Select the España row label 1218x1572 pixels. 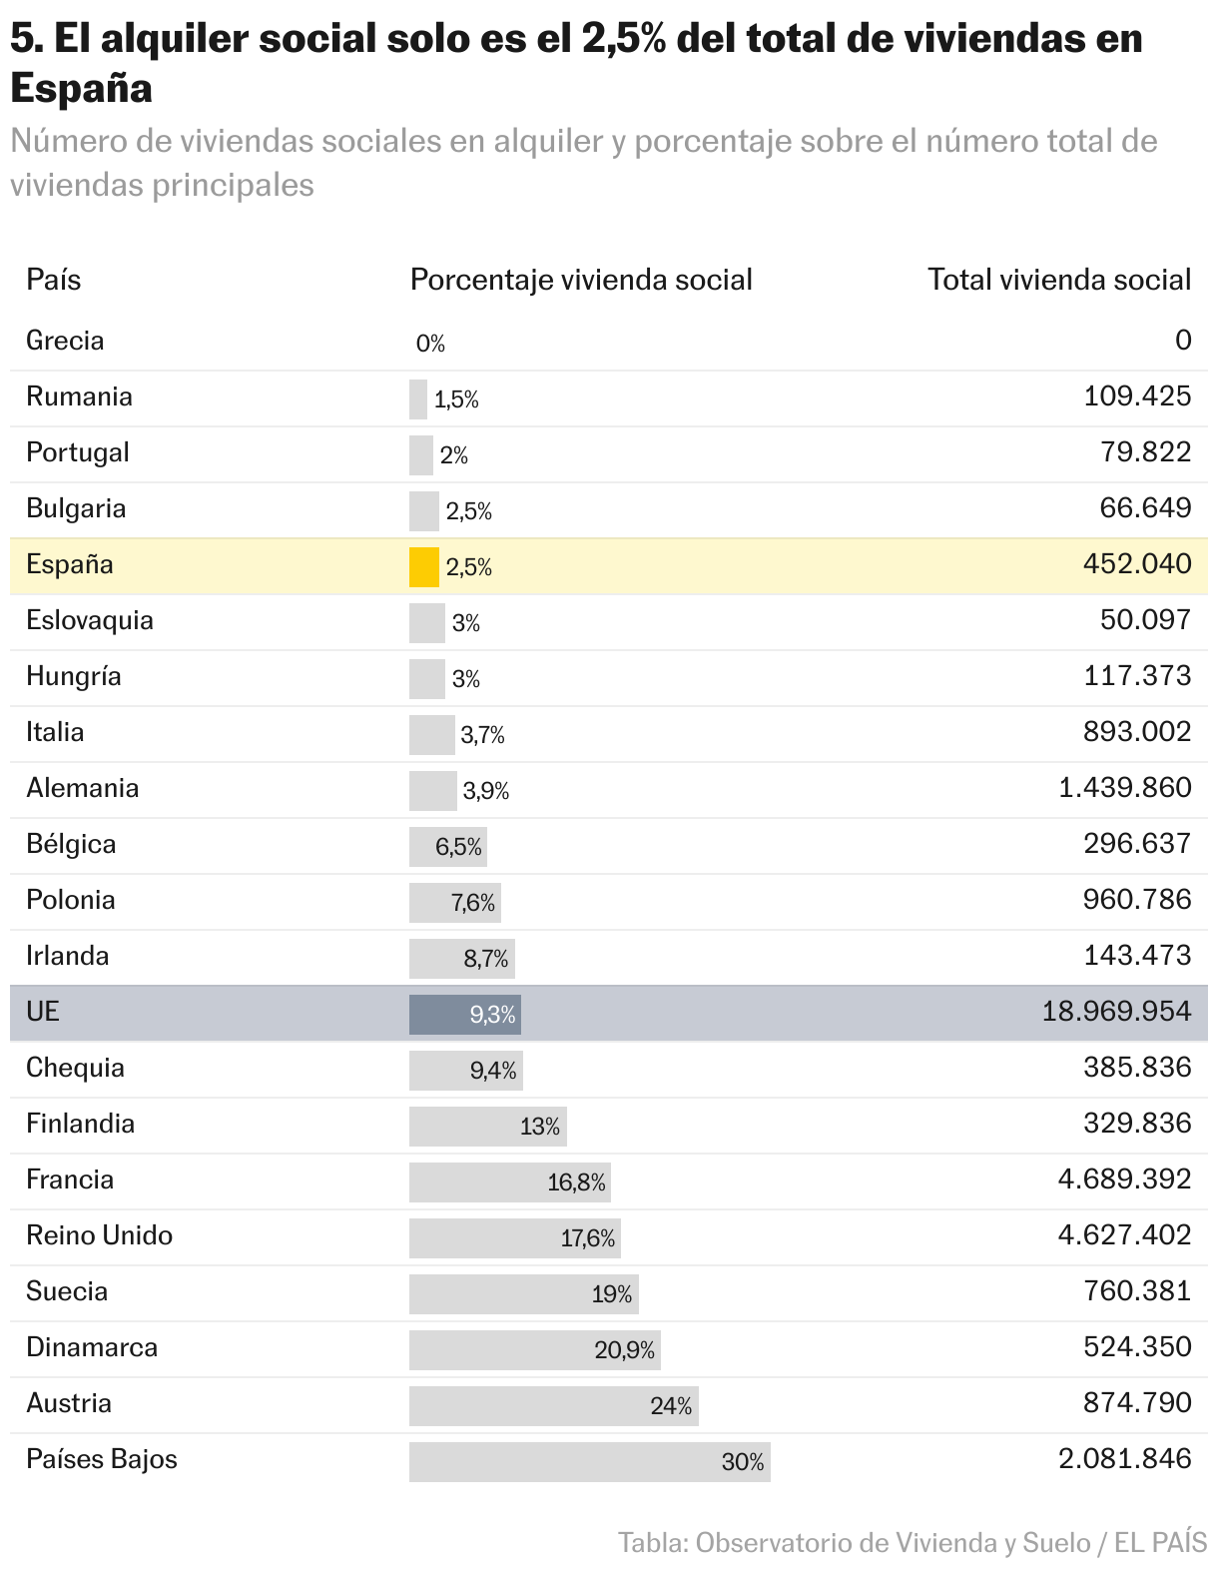(x=69, y=564)
